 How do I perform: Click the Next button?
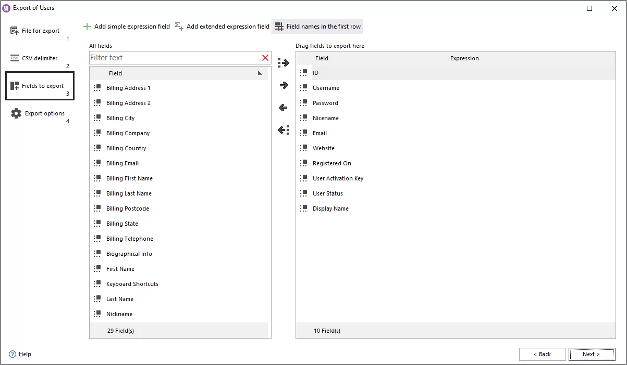tap(592, 354)
